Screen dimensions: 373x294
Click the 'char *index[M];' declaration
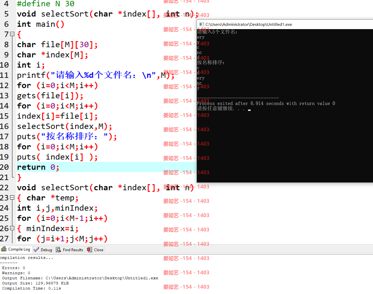click(52, 55)
